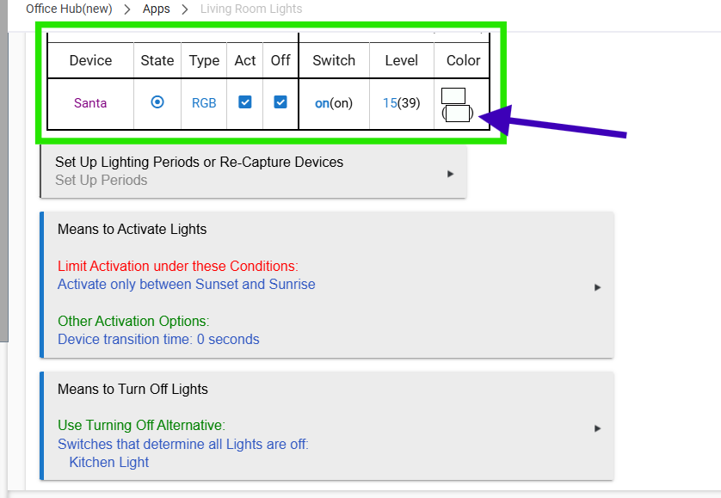Click the lower color swatch inside parentheses
The height and width of the screenshot is (498, 721).
(458, 113)
